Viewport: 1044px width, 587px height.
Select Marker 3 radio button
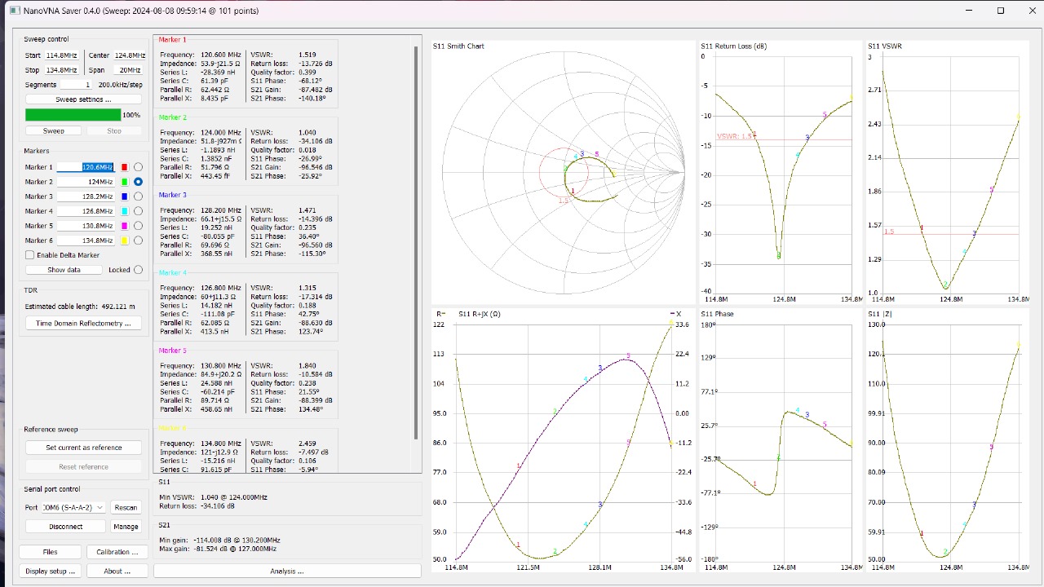(x=138, y=196)
